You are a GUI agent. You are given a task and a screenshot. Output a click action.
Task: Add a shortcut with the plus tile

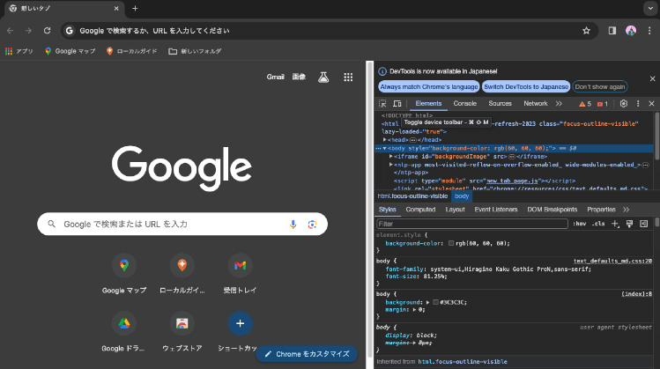pyautogui.click(x=240, y=323)
